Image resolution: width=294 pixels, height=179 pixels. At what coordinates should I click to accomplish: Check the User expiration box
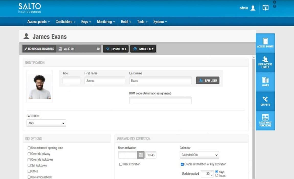pyautogui.click(x=121, y=164)
